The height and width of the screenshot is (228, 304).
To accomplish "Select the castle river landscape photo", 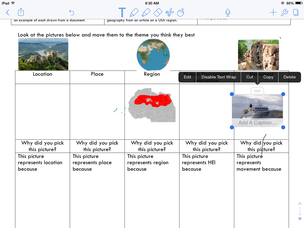I will (43, 54).
